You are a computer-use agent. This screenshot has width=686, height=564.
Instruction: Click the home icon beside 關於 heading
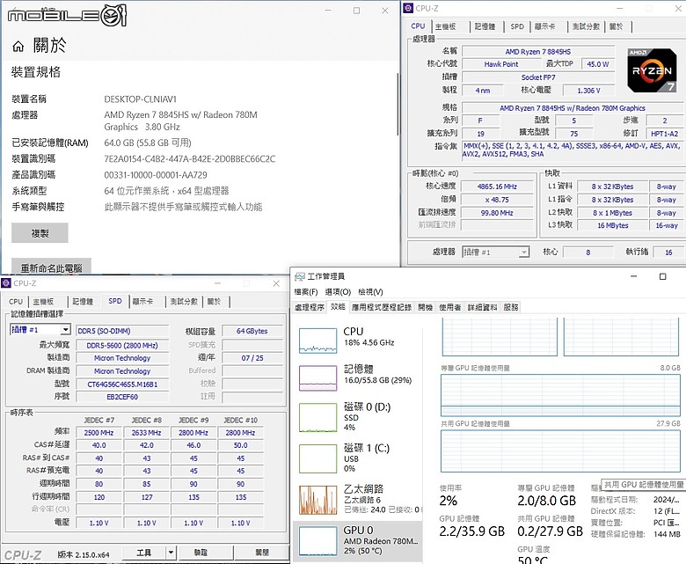click(18, 46)
